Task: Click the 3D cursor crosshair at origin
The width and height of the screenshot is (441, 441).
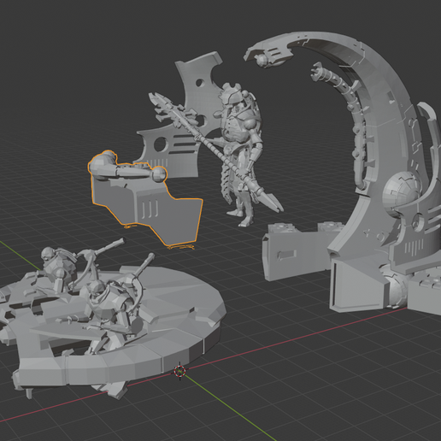Action: click(179, 371)
